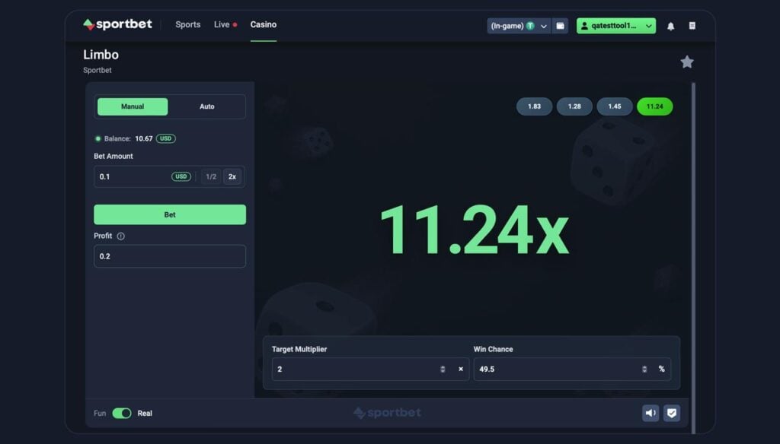
Task: Click the Tether coin icon in In-game selector
Action: (x=530, y=26)
